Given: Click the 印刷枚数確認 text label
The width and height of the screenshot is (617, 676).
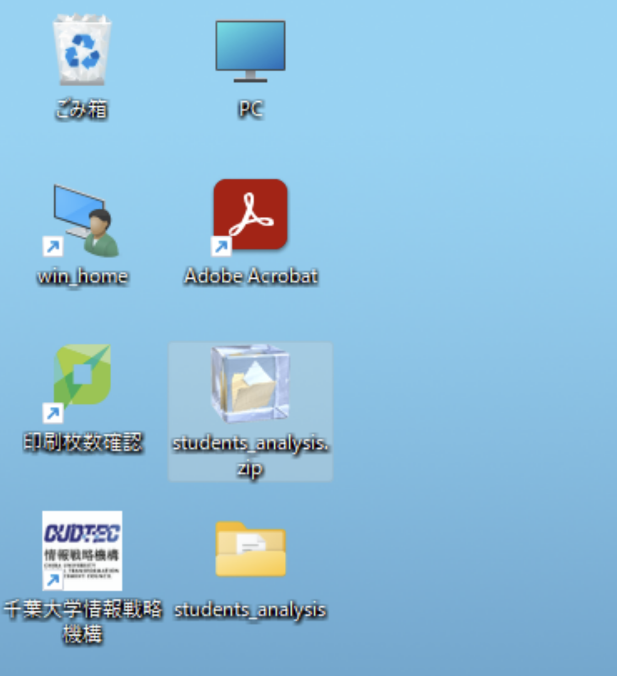Looking at the screenshot, I should point(82,443).
